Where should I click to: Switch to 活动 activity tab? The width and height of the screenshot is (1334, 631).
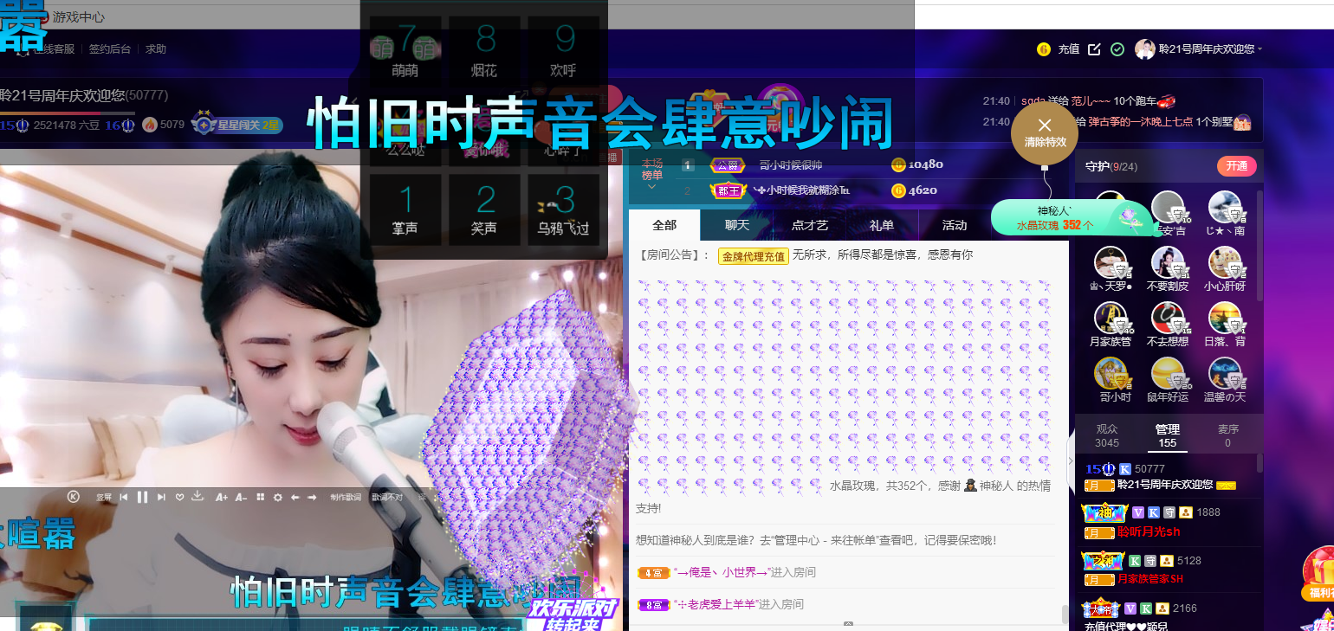[x=955, y=225]
